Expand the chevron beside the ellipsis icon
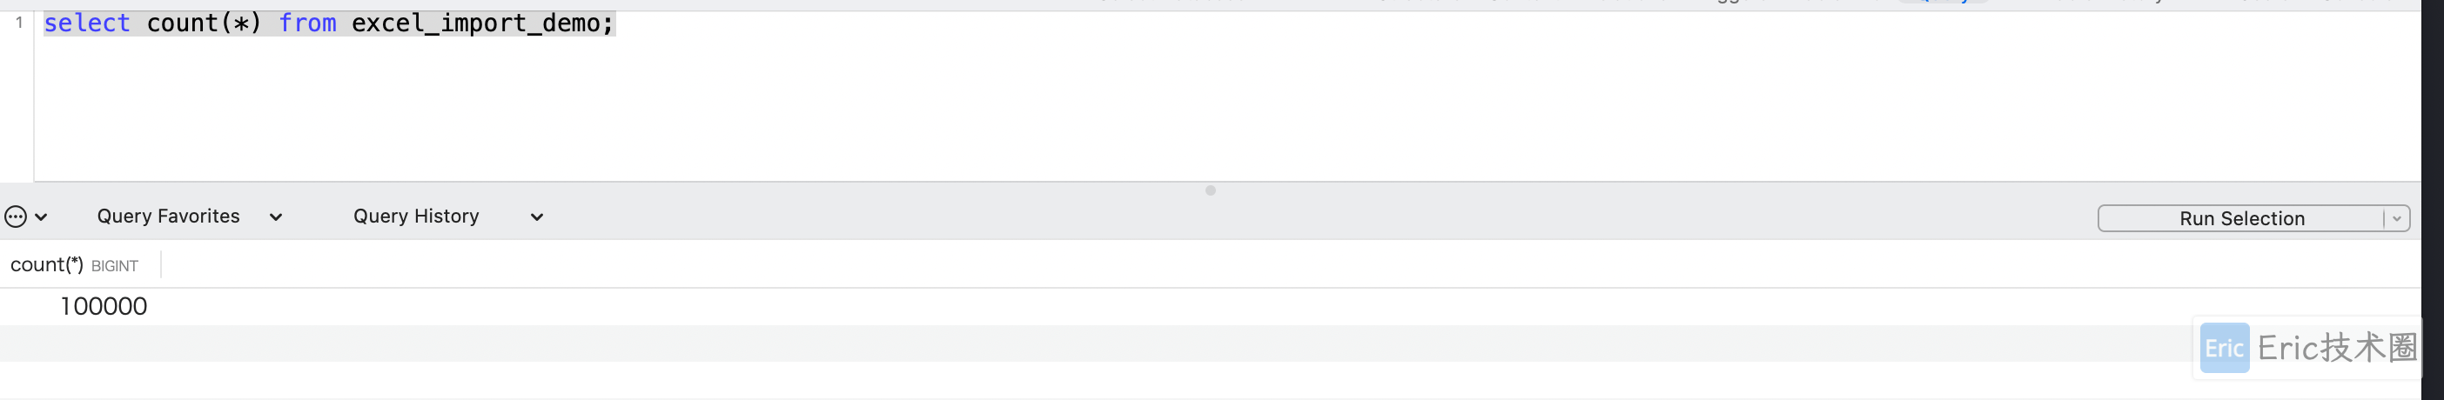Viewport: 2444px width, 400px height. click(41, 217)
